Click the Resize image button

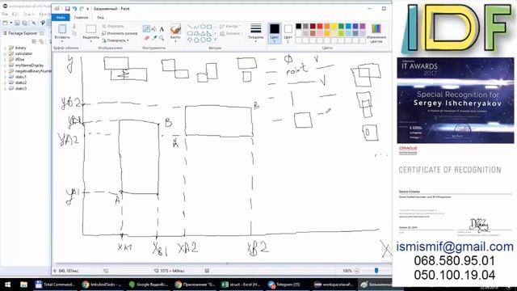(120, 33)
